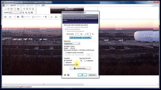Click the zoom-out magnifier icon
Viewport: 161px width, 90px height.
coord(26,12)
